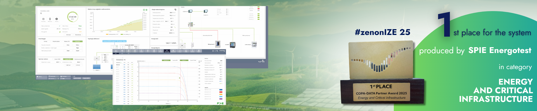Click the dark blue legend color swatch
The height and width of the screenshot is (111, 537).
221,90
